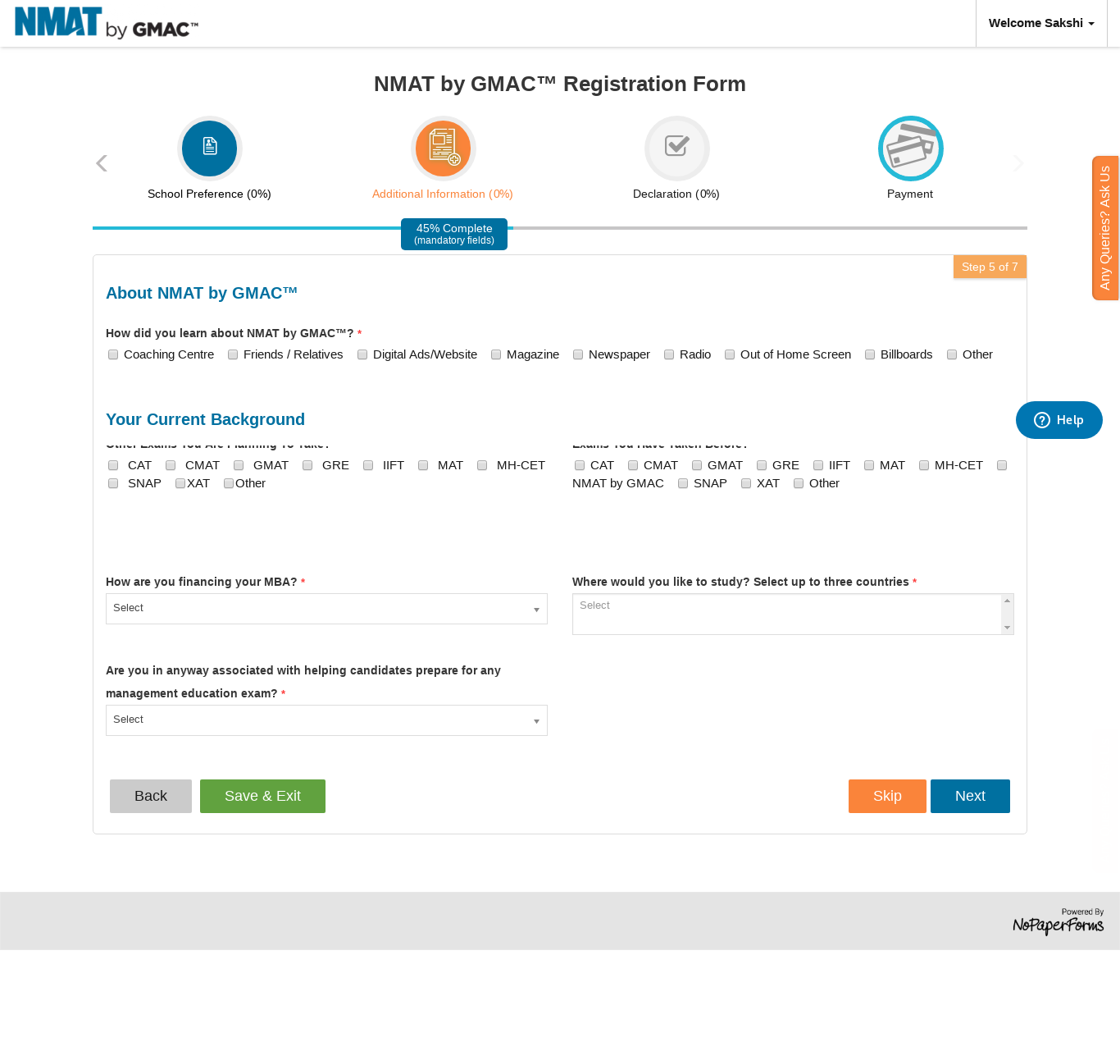This screenshot has height=1051, width=1120.
Task: Click the School Preference document icon
Action: tap(209, 149)
